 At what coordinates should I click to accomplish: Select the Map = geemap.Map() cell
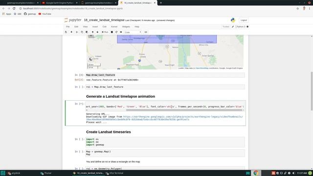[x=165, y=153]
